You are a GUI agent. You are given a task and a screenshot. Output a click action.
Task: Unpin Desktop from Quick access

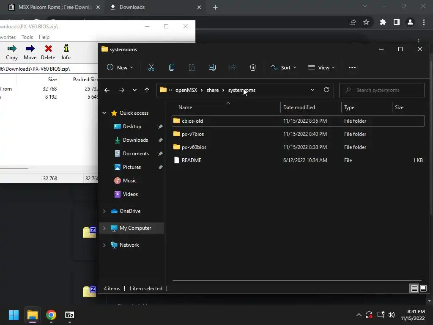[x=160, y=127]
